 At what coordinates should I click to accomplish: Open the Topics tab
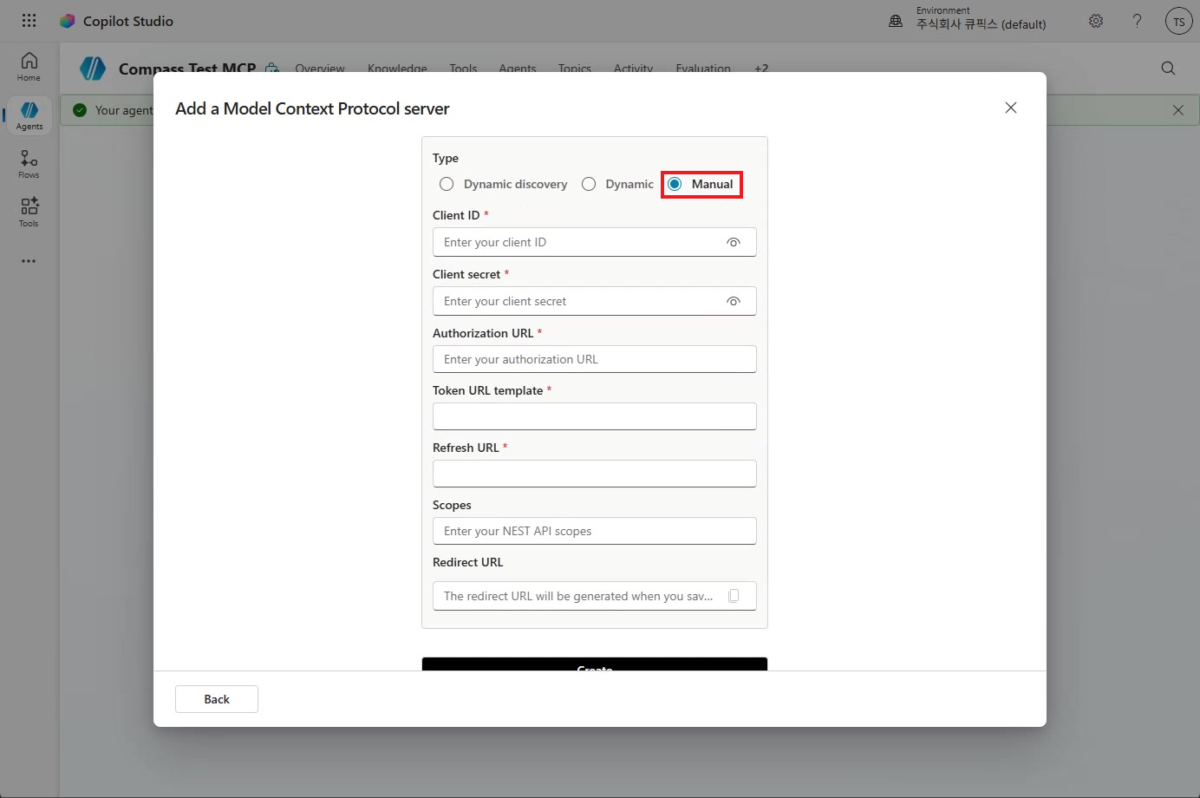pos(575,68)
